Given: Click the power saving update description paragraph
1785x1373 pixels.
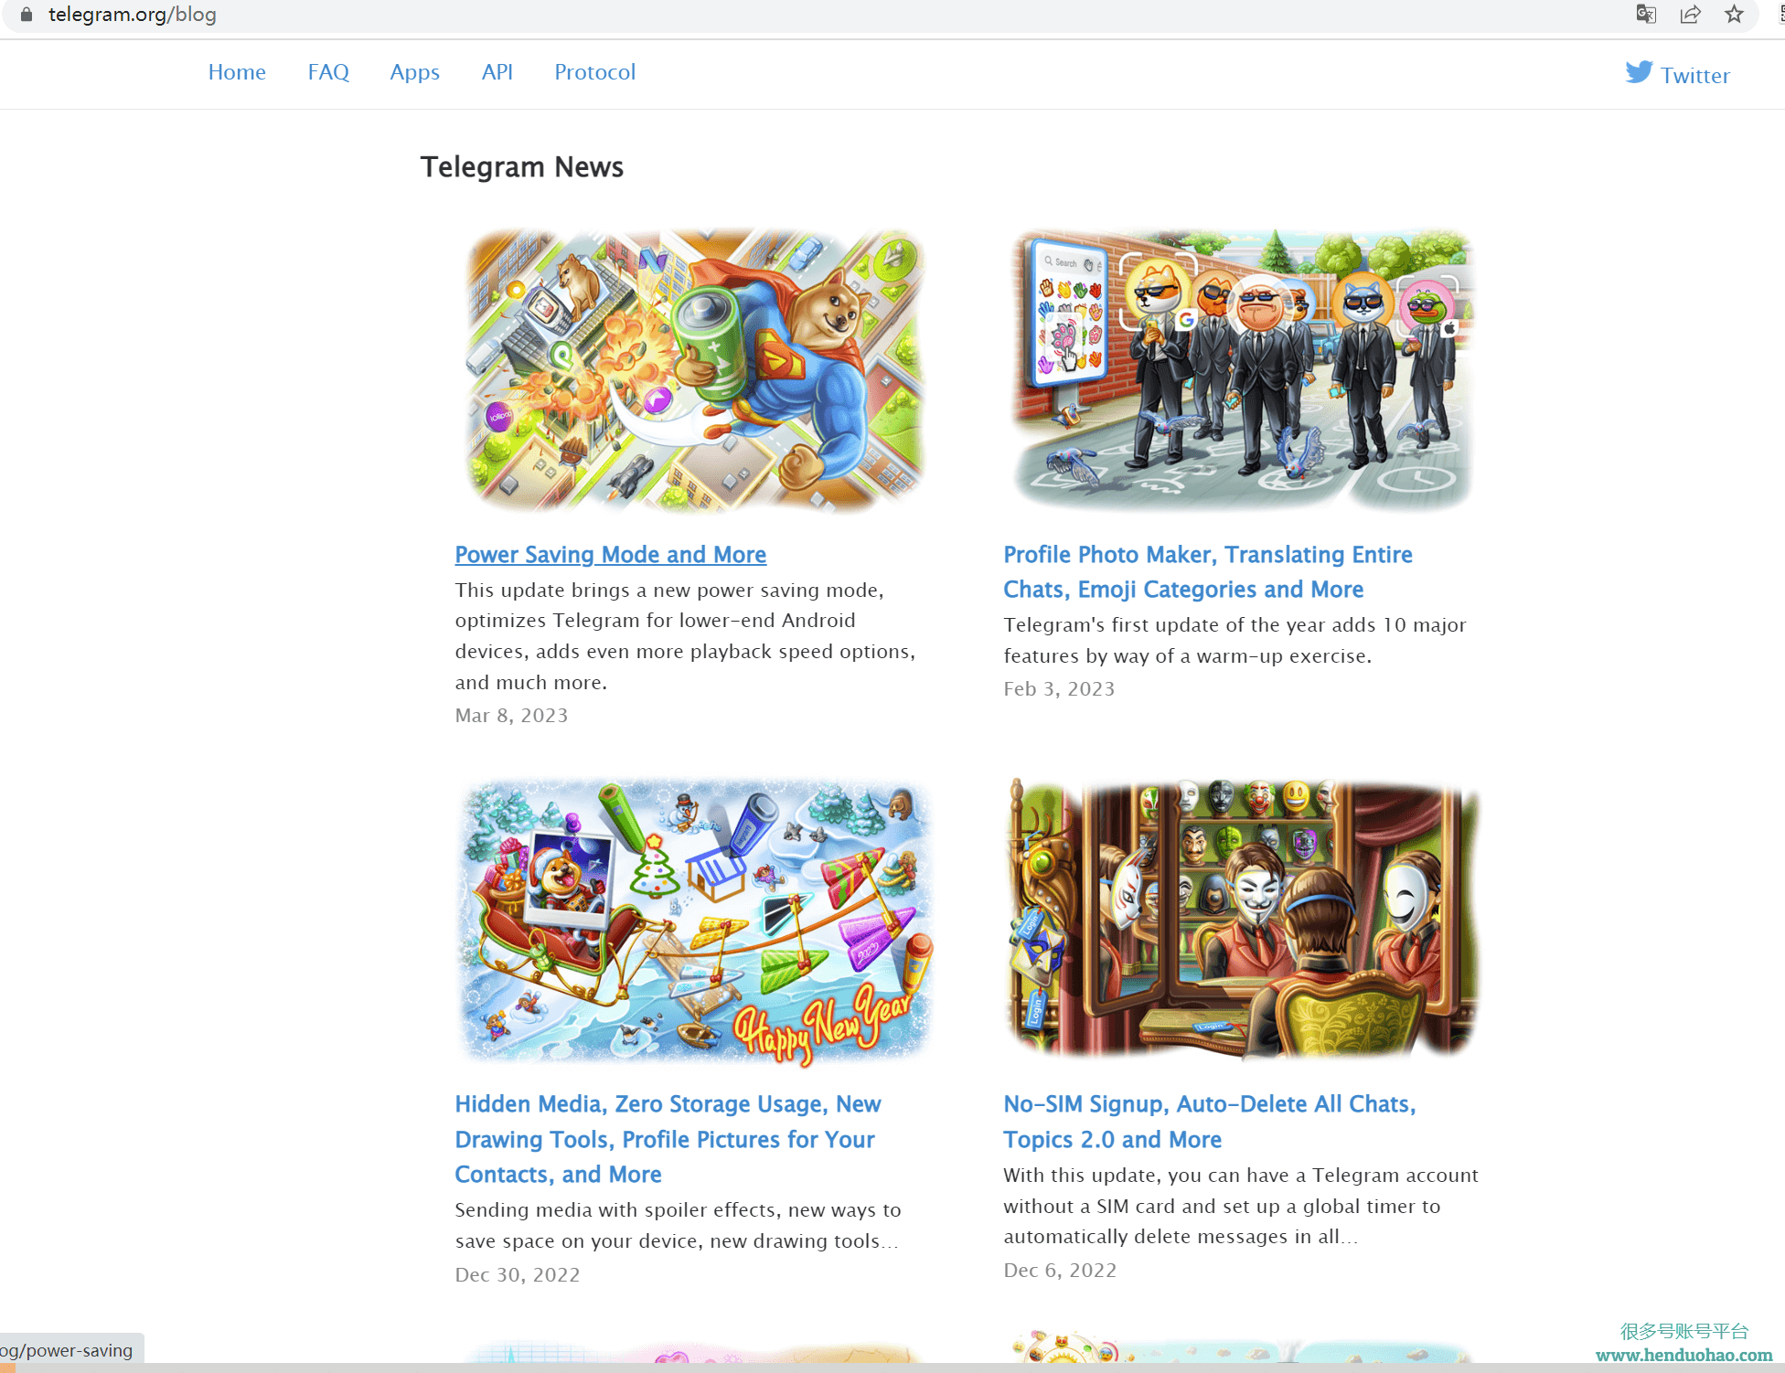Looking at the screenshot, I should 685,636.
